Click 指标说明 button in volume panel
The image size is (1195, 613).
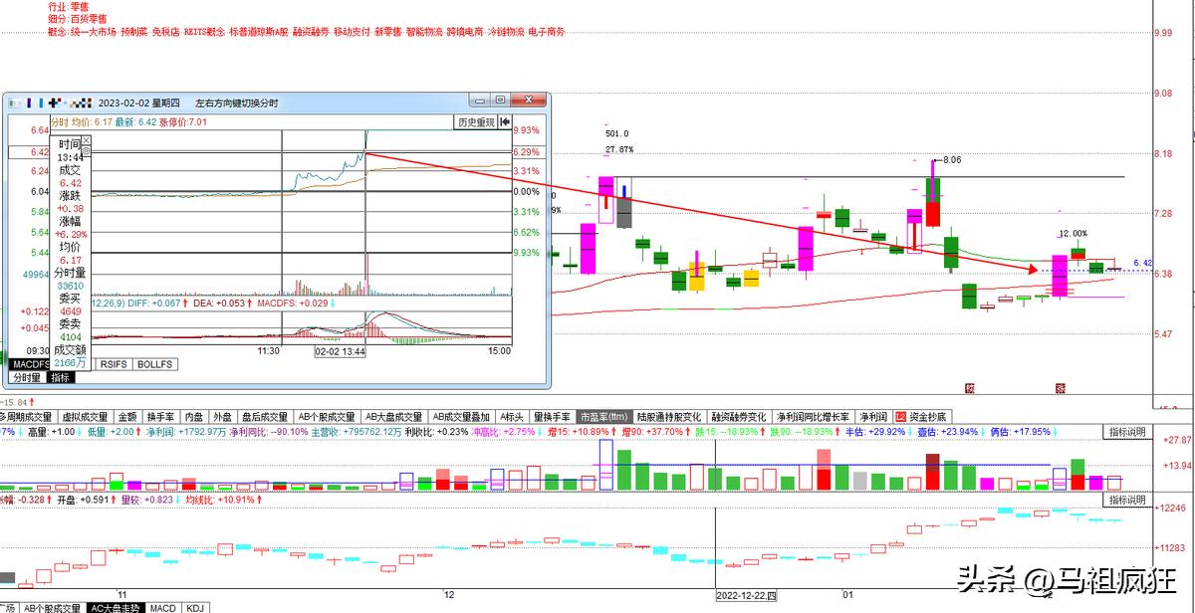(x=1126, y=432)
